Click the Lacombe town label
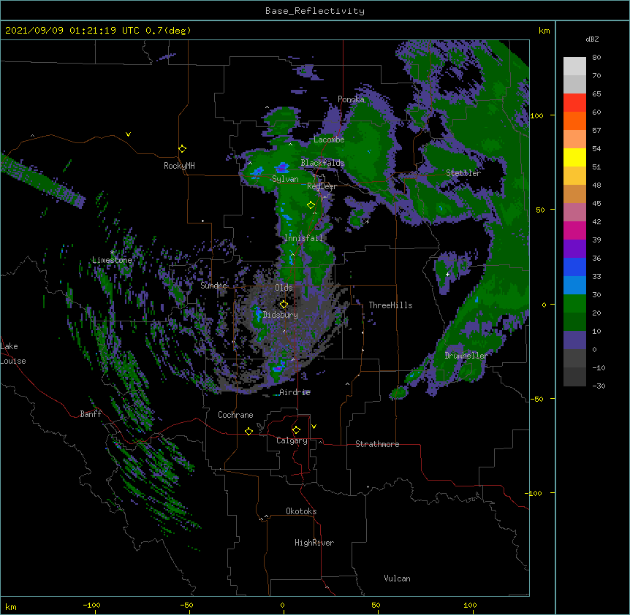The image size is (630, 615). [329, 140]
